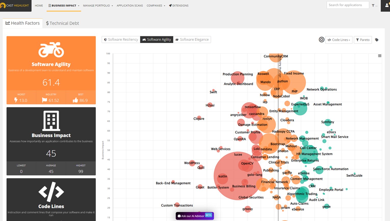Open Ask our AI Advisor
The width and height of the screenshot is (390, 221).
click(194, 216)
